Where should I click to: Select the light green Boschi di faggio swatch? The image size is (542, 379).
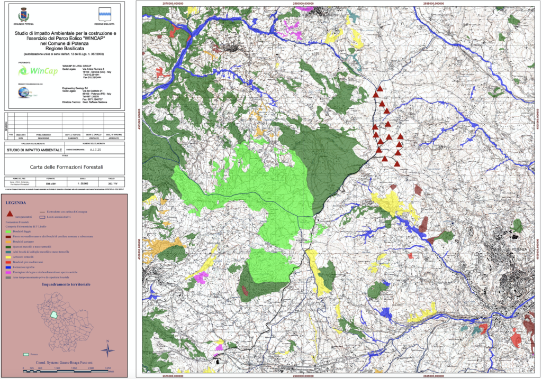[8, 232]
